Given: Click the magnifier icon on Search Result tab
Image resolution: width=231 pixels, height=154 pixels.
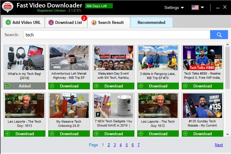Looking at the screenshot, I should click(94, 23).
